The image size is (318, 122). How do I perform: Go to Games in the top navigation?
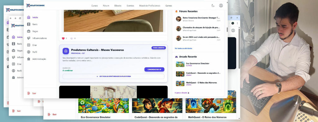click(x=169, y=6)
